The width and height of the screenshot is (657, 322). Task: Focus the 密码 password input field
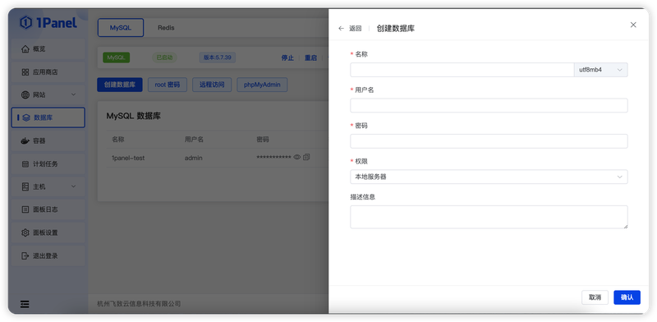click(489, 141)
